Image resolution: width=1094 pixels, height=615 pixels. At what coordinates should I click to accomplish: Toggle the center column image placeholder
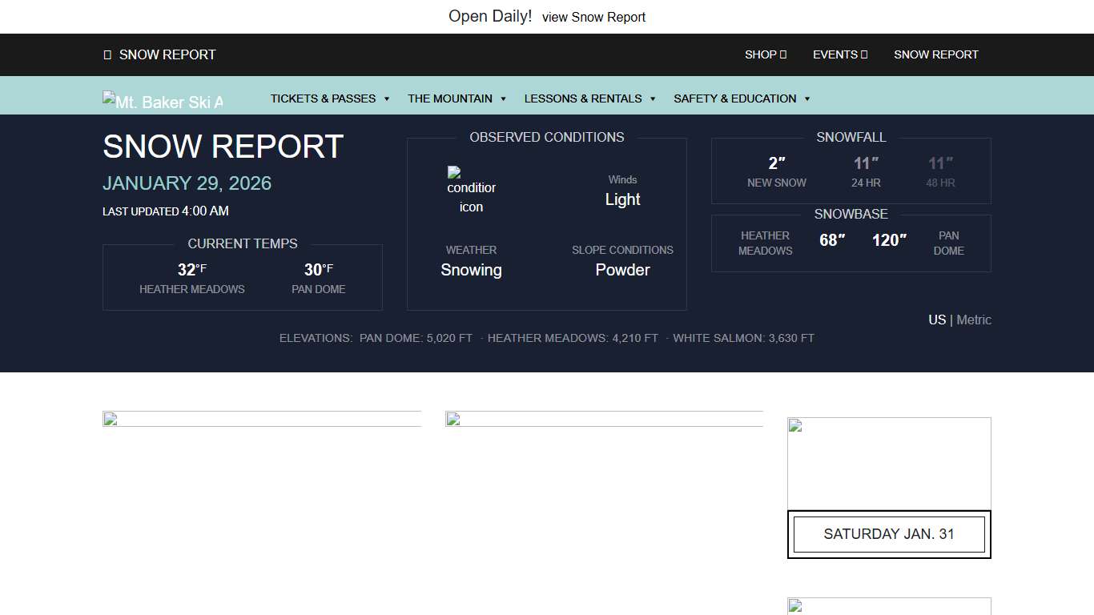tap(452, 420)
